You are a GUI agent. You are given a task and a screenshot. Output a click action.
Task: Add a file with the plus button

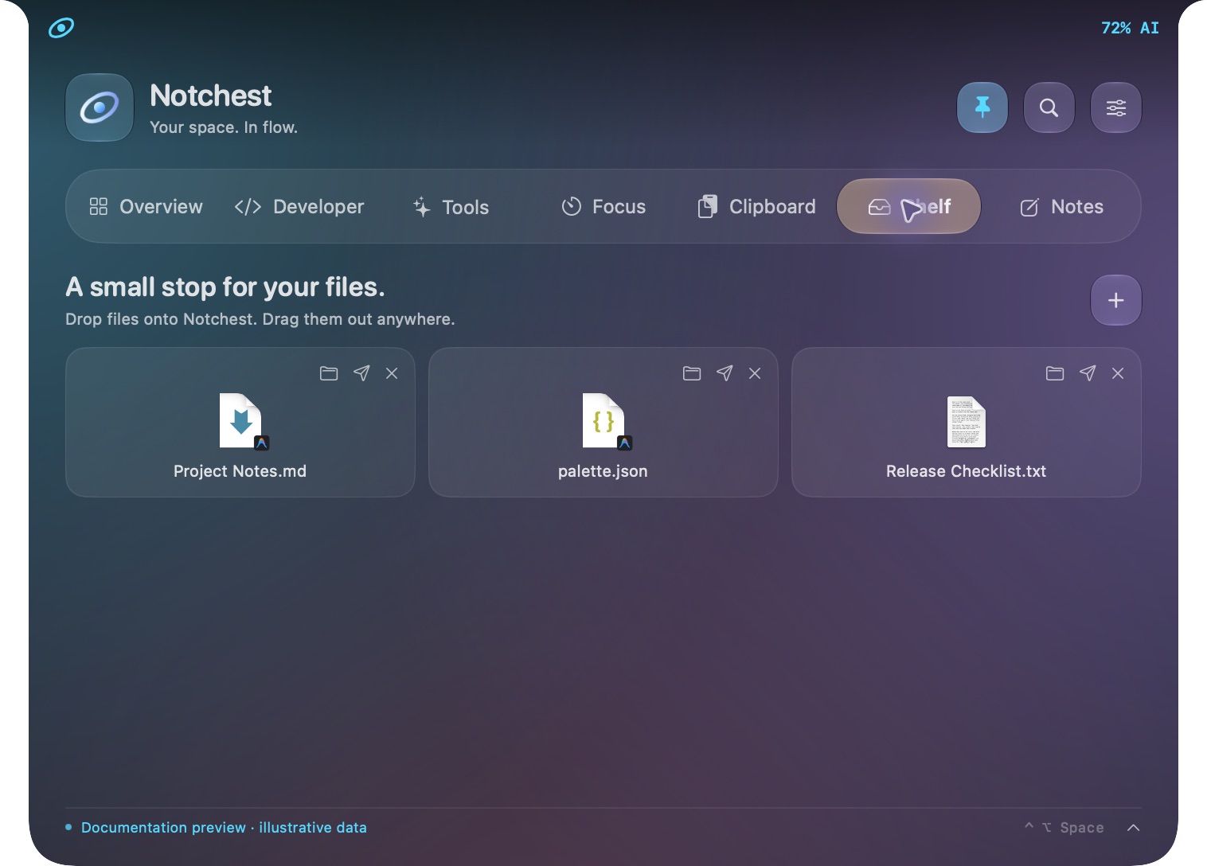point(1116,300)
